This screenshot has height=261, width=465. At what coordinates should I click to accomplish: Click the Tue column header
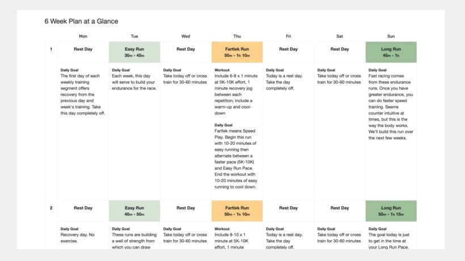pos(134,36)
